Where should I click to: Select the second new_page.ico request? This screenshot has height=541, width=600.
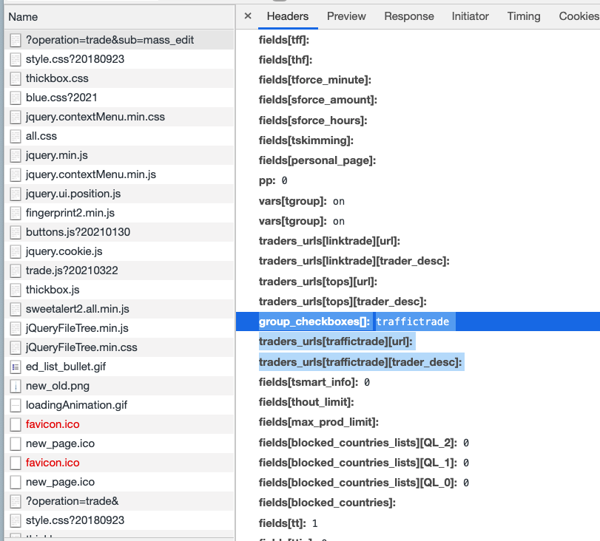(119, 482)
